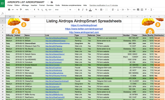Screen dimensions: 165x100
Task: Click the left parachute logo image
Action: (x=18, y=26)
